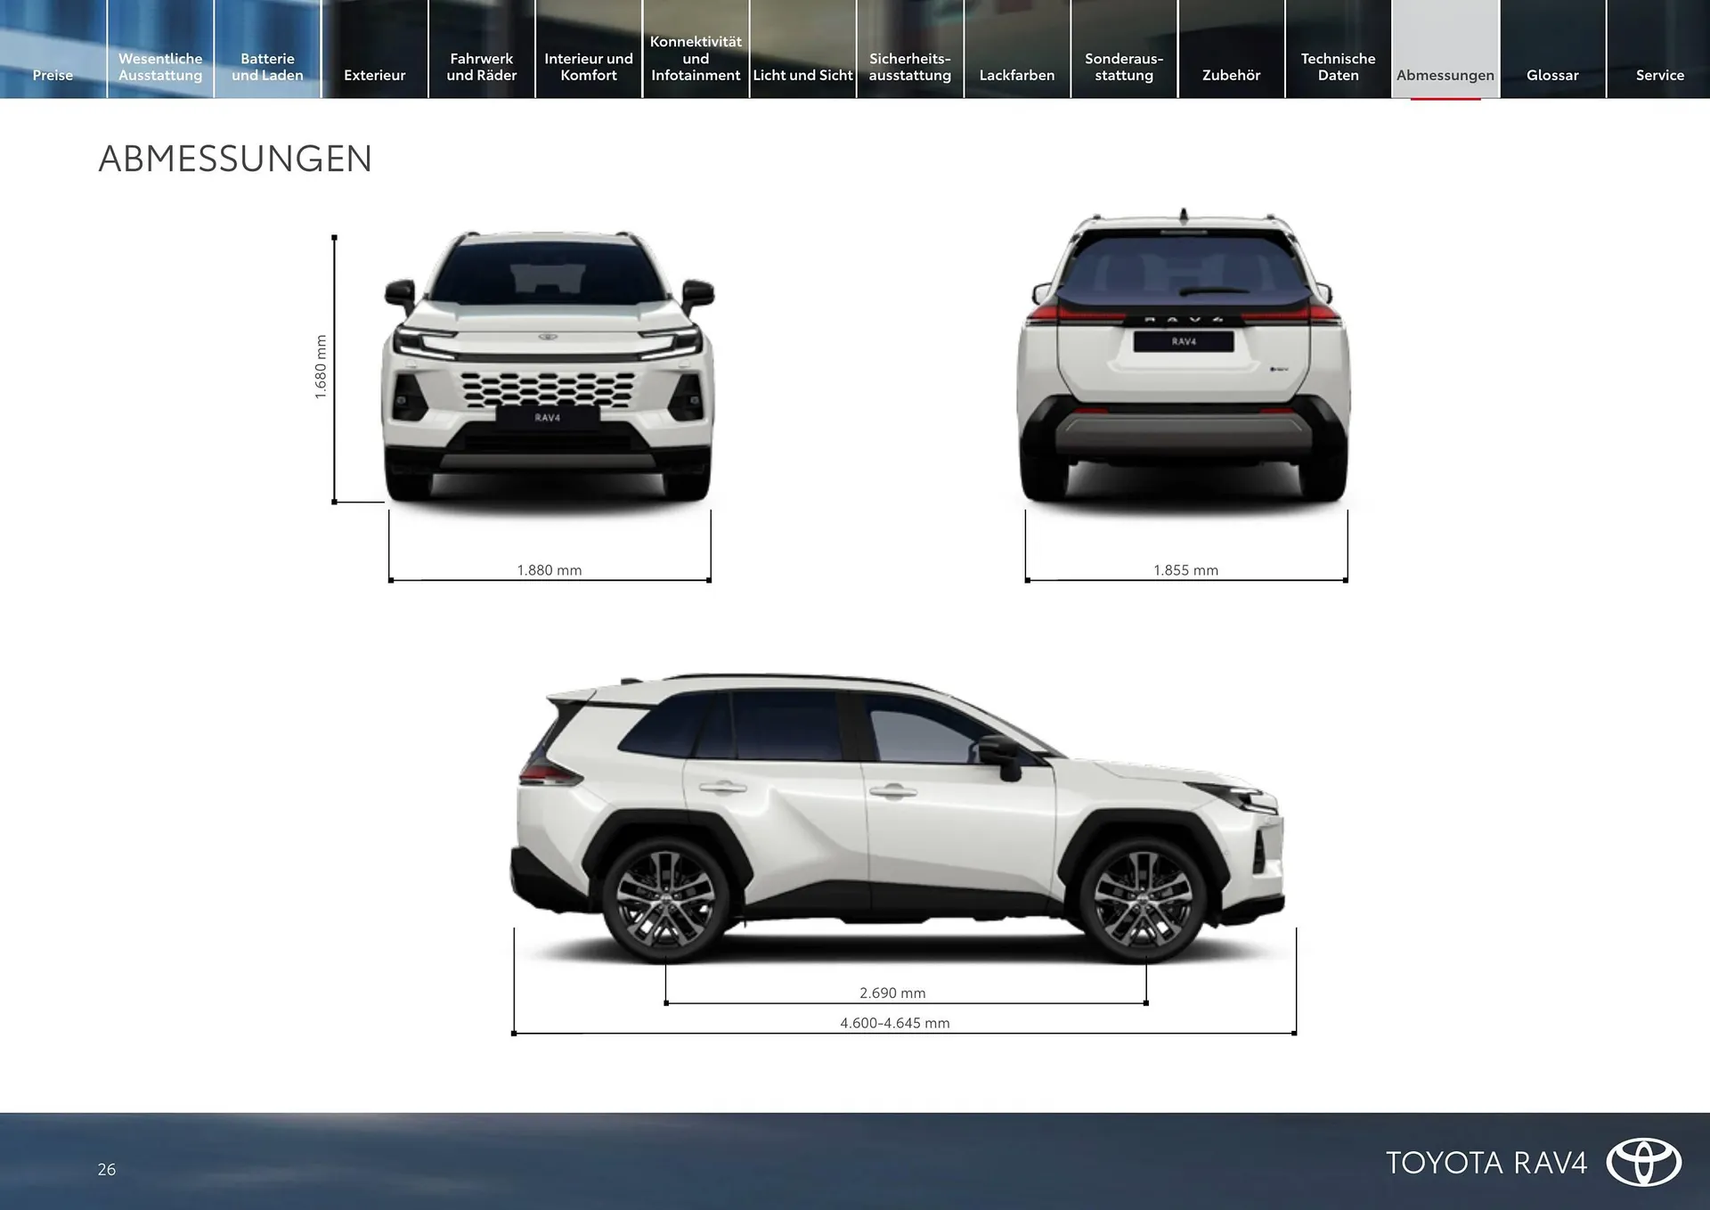Select the Batterie und Laden tab
1710x1210 pixels.
[267, 67]
